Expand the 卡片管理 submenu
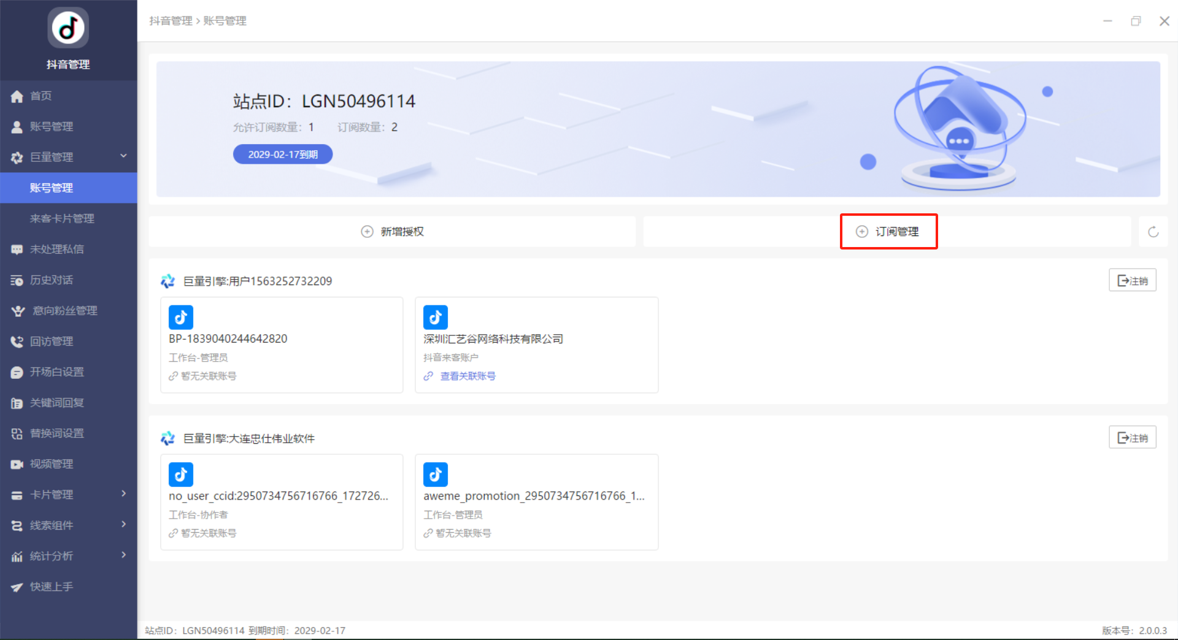 click(123, 494)
